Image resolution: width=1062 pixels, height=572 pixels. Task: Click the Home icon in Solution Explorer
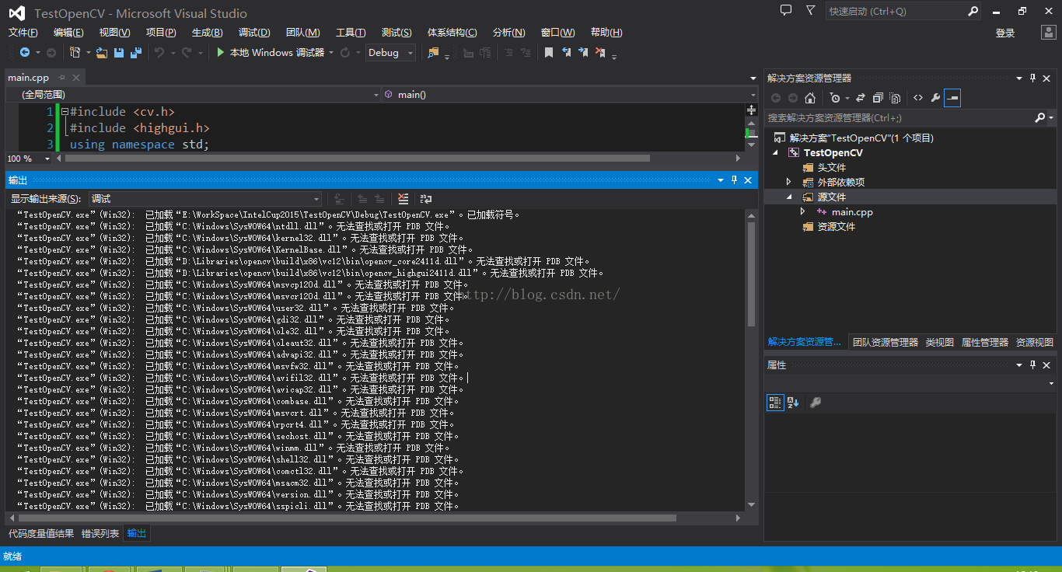point(810,98)
